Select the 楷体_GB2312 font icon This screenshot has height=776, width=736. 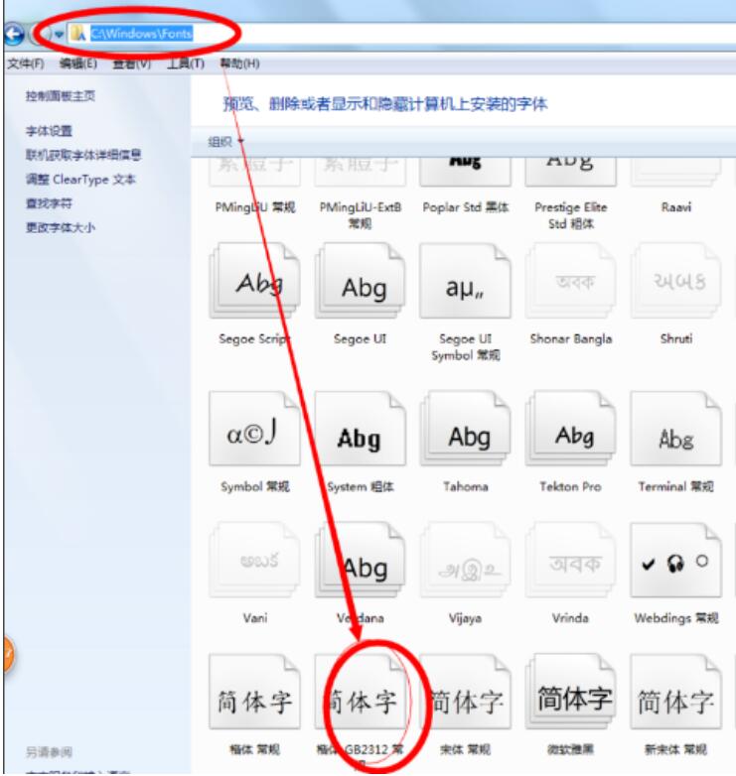(x=361, y=692)
